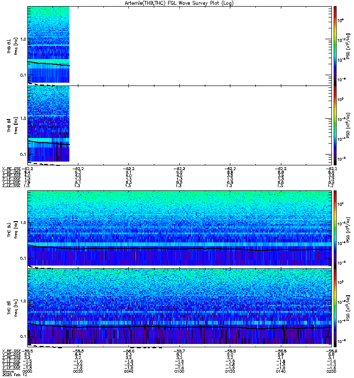
Task: Click the 'hhmm' axis label
Action: coord(8,372)
